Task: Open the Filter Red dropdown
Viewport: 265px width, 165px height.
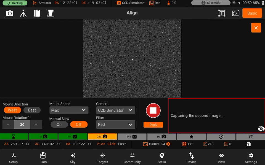Action: click(x=116, y=125)
